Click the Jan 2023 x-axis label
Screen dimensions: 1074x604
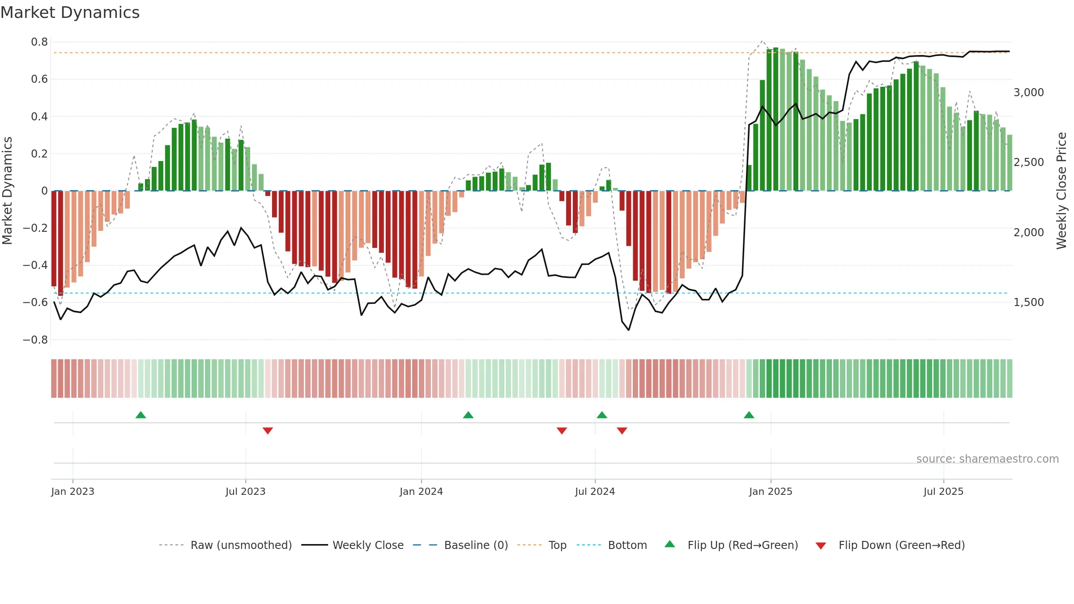72,491
